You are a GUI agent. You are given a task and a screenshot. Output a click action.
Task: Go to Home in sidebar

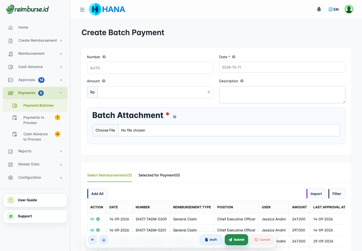[35, 27]
